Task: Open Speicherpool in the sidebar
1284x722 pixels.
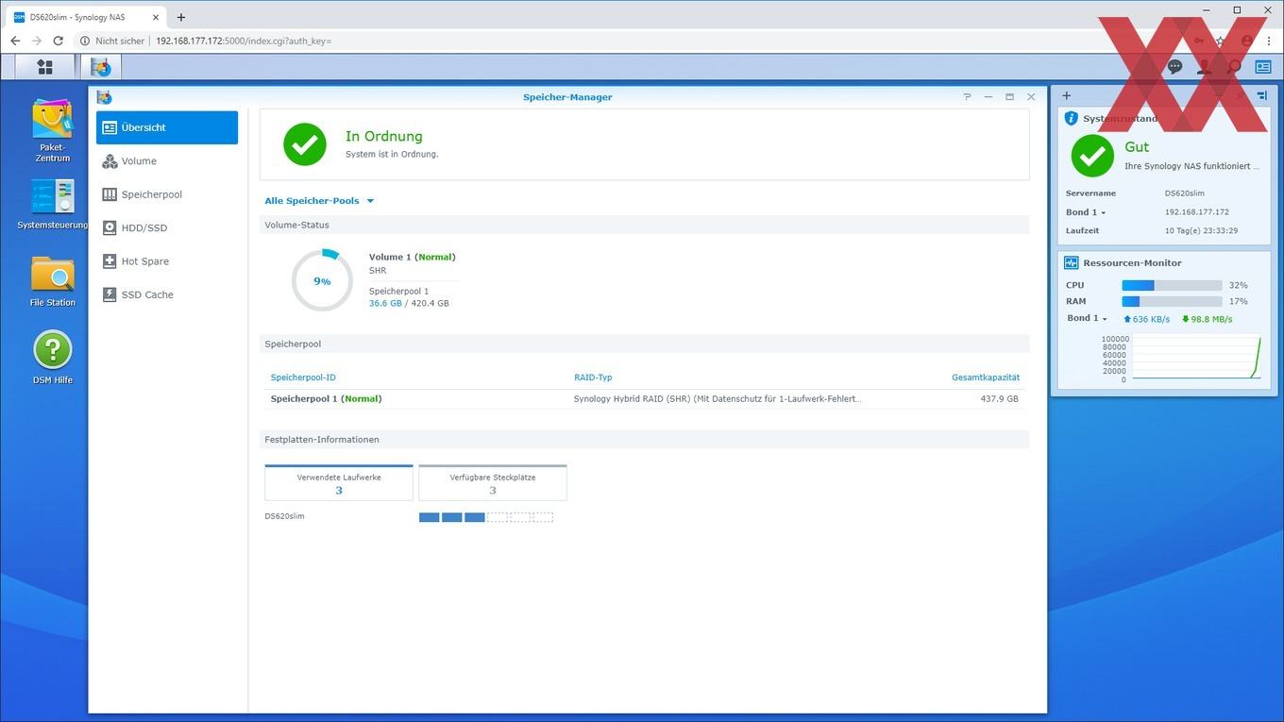Action: click(x=167, y=194)
